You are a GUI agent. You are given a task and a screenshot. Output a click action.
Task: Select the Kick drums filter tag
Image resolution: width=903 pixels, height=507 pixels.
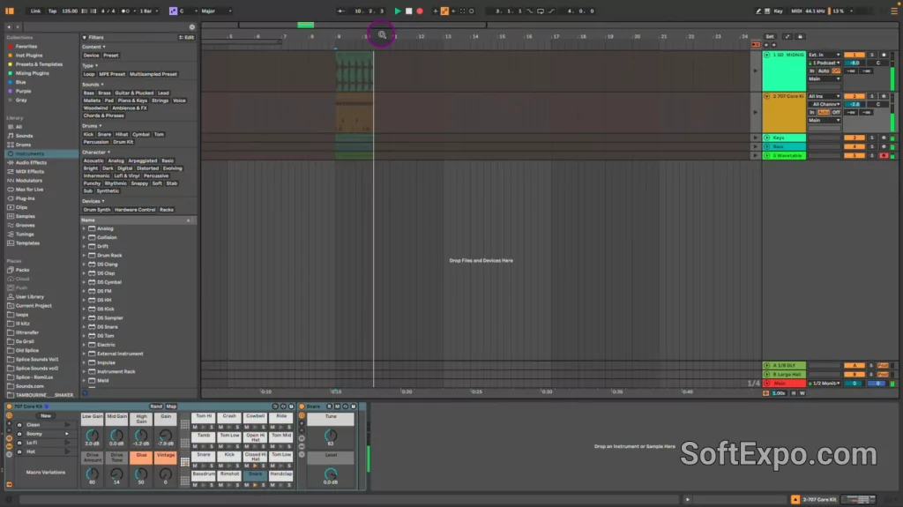[x=88, y=134]
